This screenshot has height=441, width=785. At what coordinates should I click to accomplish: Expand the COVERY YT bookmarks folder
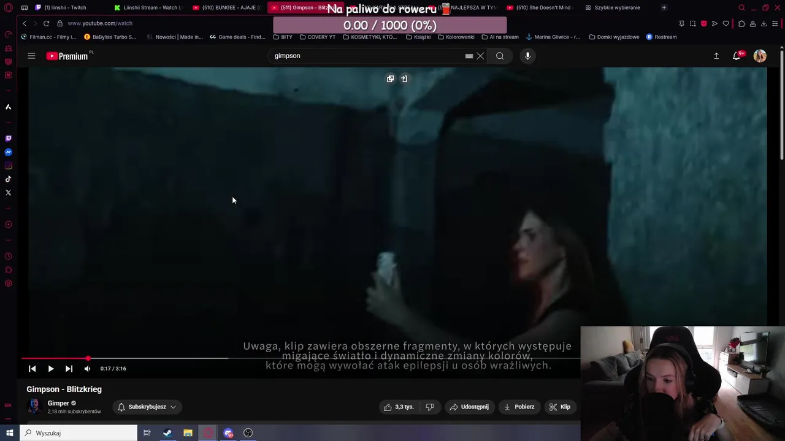[x=318, y=37]
